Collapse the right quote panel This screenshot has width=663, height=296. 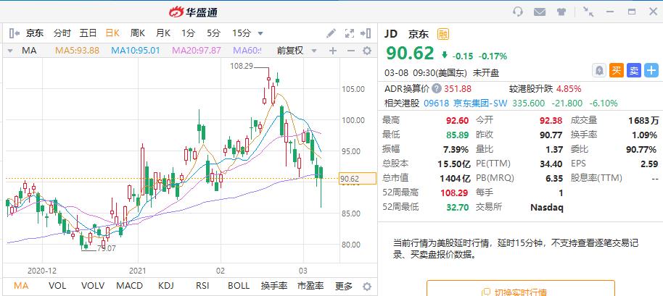point(368,33)
